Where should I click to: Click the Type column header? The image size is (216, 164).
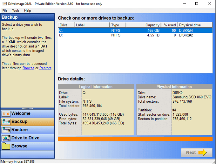118,25
